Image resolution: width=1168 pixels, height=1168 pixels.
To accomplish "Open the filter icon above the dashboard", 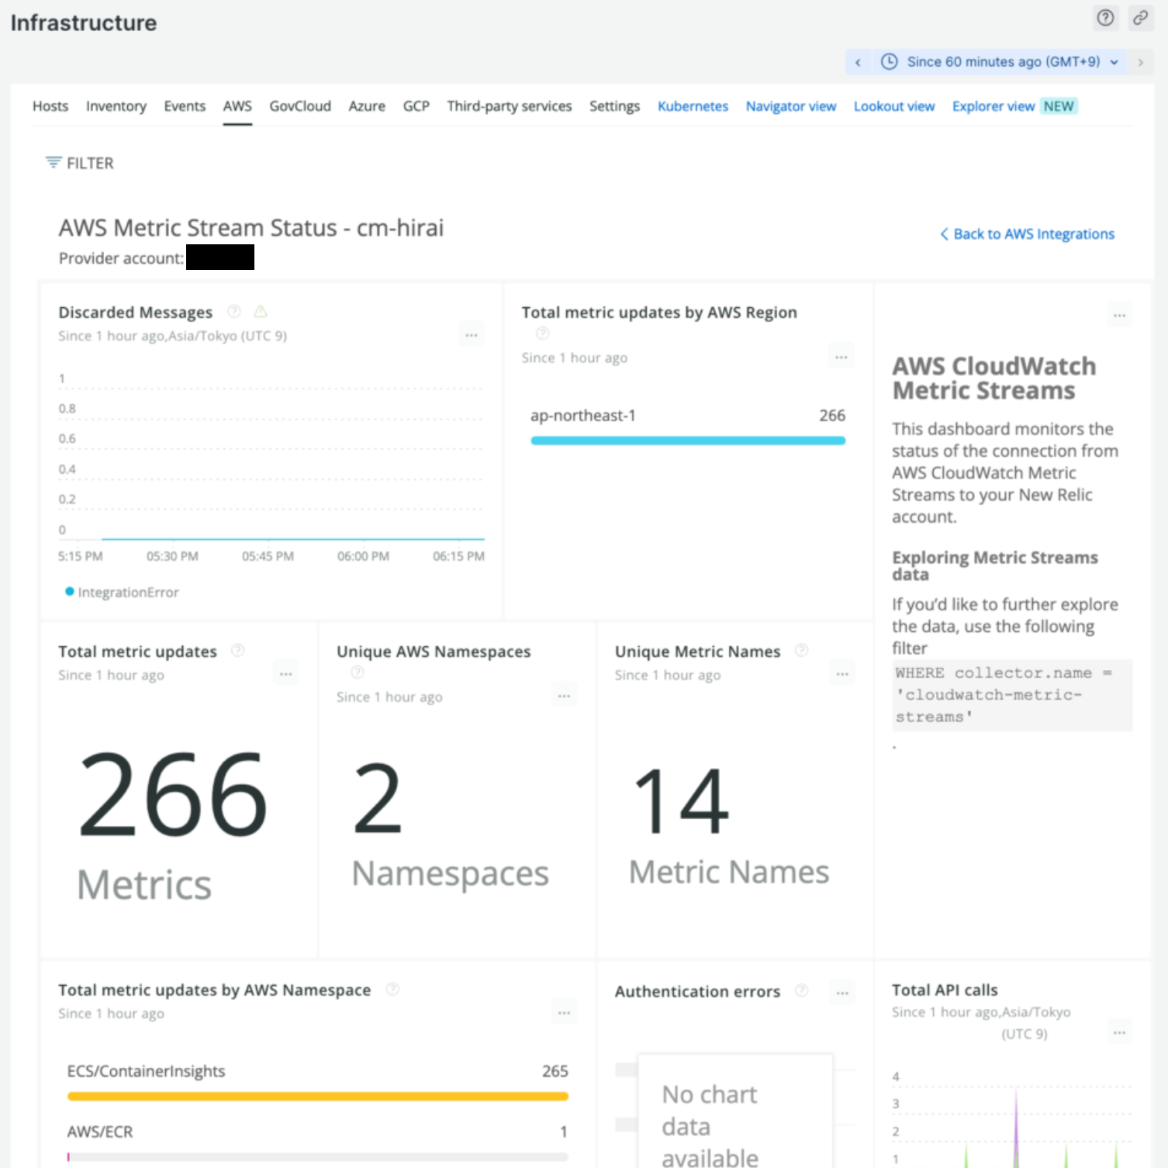I will point(52,163).
